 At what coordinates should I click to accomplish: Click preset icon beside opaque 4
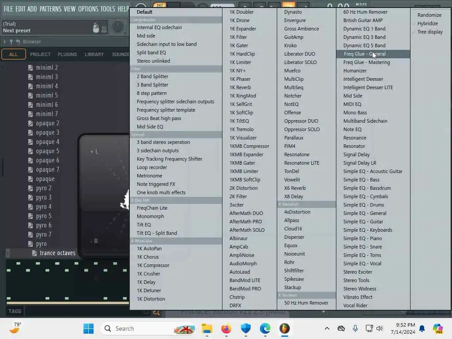pyautogui.click(x=30, y=142)
